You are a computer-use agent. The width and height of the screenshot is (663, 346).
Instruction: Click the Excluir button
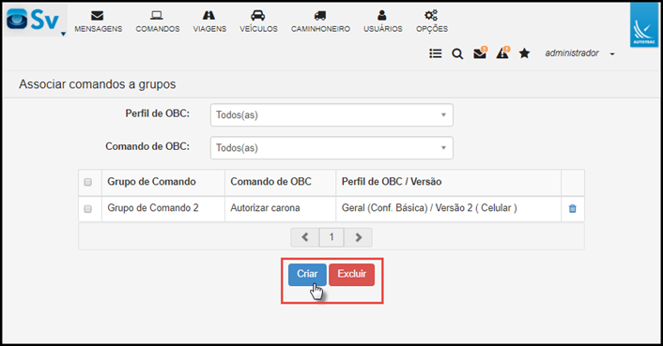point(352,274)
